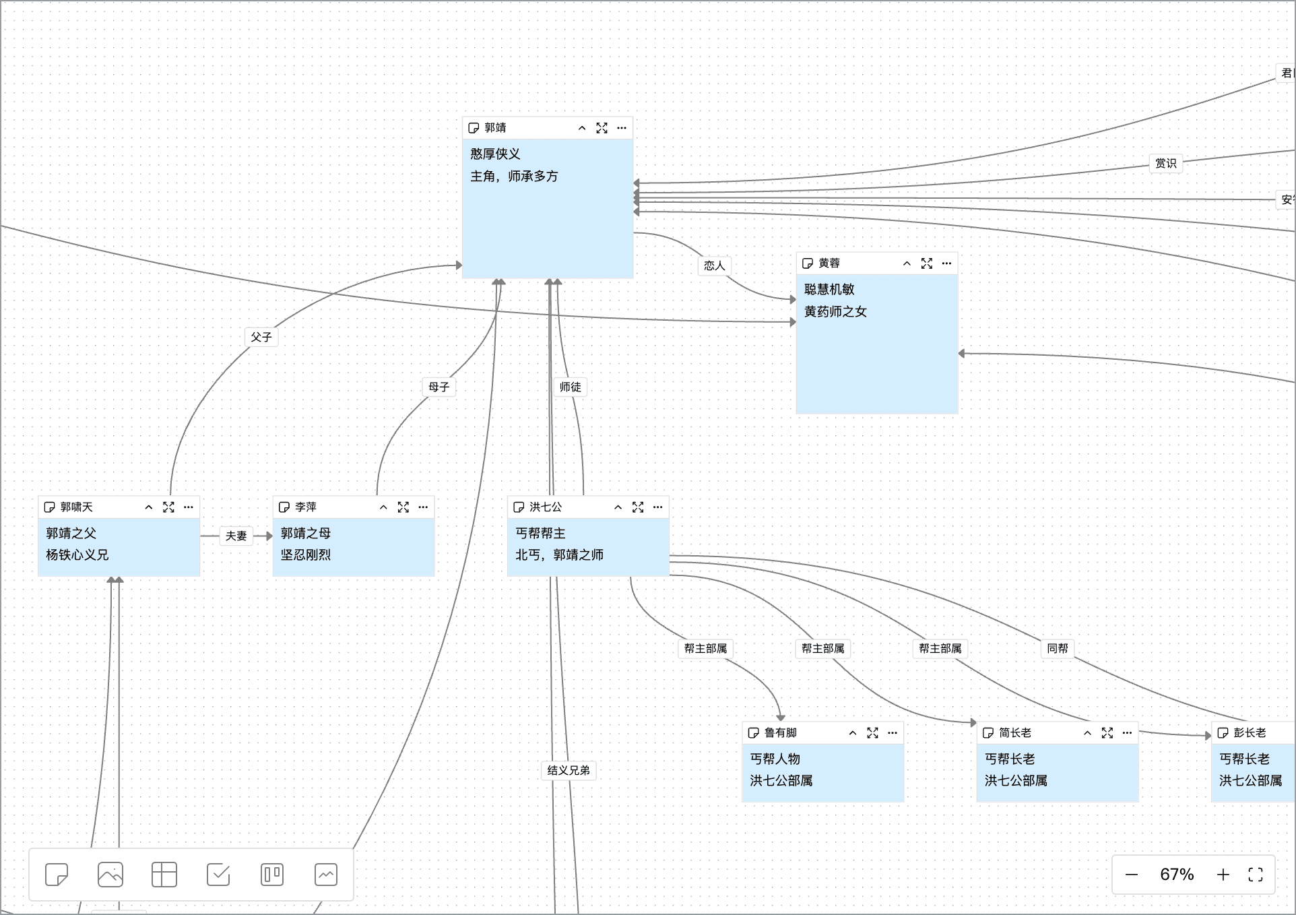Click 郭靖之母 text in 李萍 card
This screenshot has height=915, width=1296.
click(306, 534)
